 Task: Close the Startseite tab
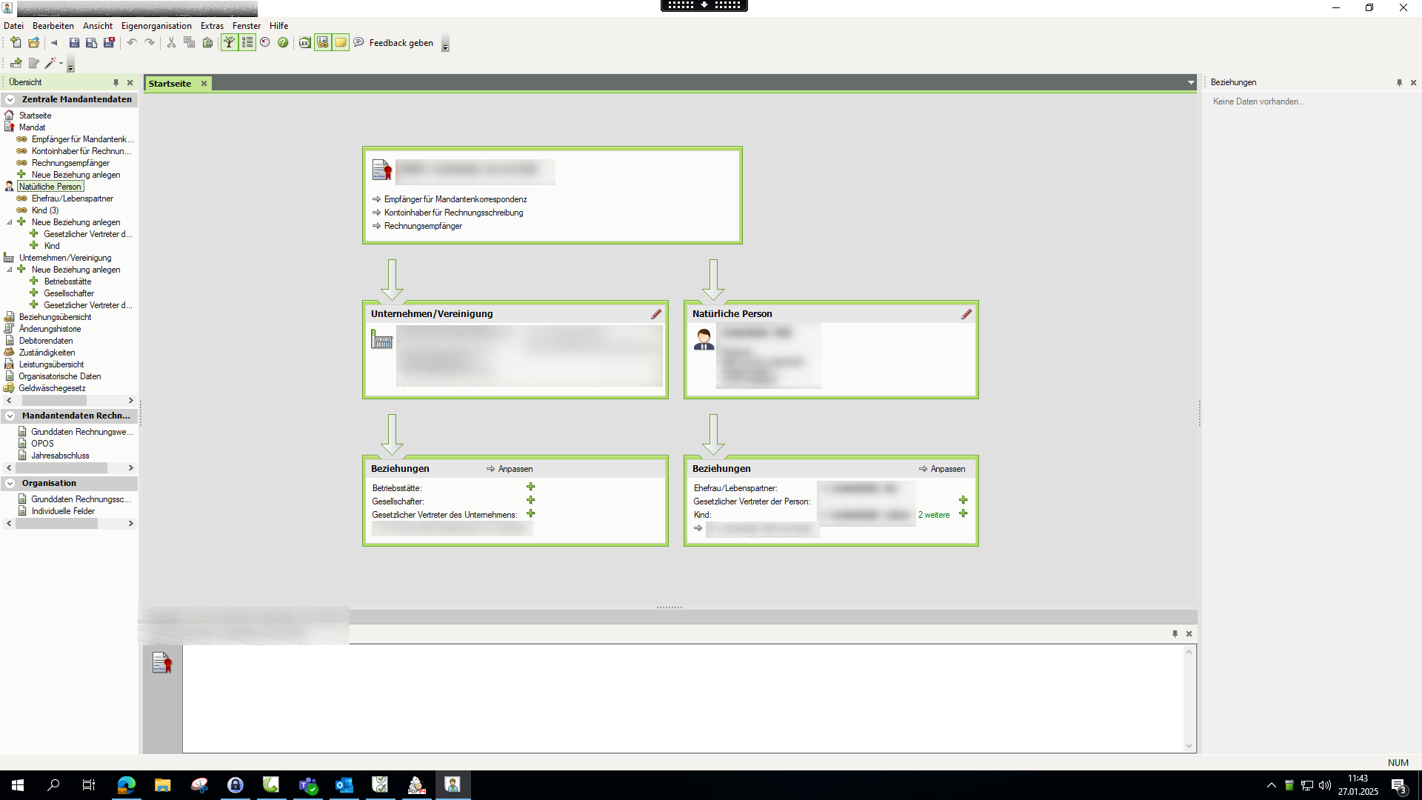(204, 84)
